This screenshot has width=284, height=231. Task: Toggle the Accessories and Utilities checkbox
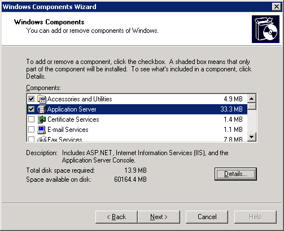pyautogui.click(x=31, y=99)
